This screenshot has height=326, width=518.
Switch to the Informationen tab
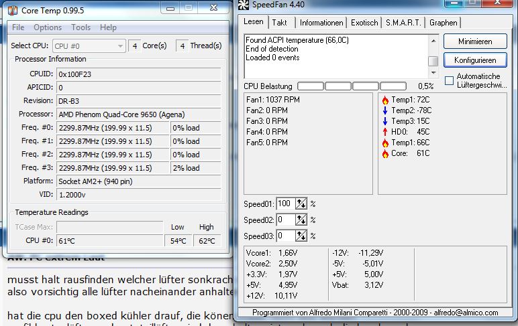pos(321,23)
